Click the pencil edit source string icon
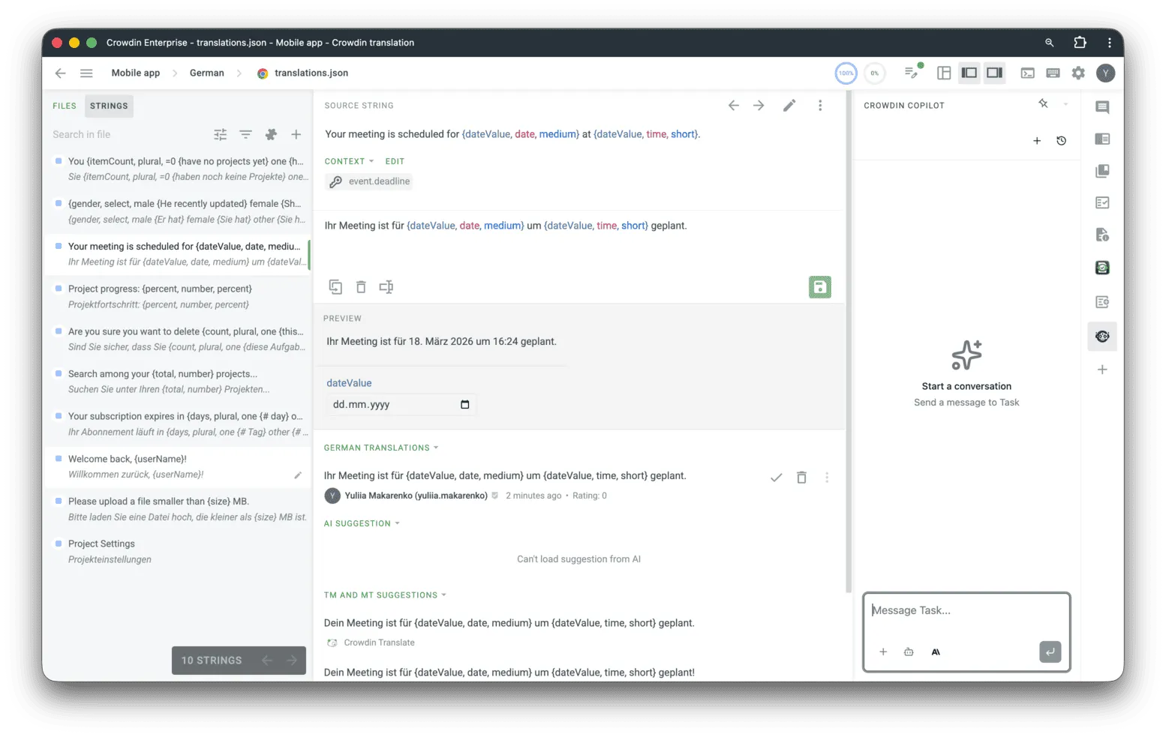 pos(789,106)
